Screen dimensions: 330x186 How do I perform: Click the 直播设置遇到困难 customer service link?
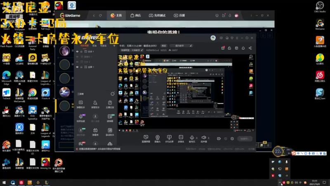pos(99,149)
